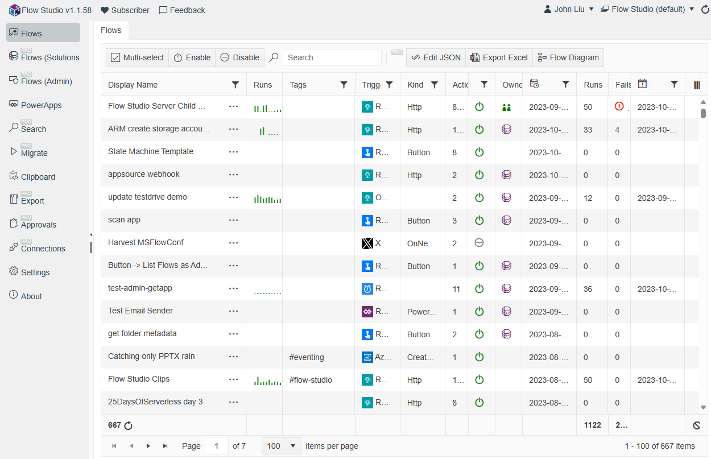
Task: Click the vertical scrollbar thumb
Action: 703,113
